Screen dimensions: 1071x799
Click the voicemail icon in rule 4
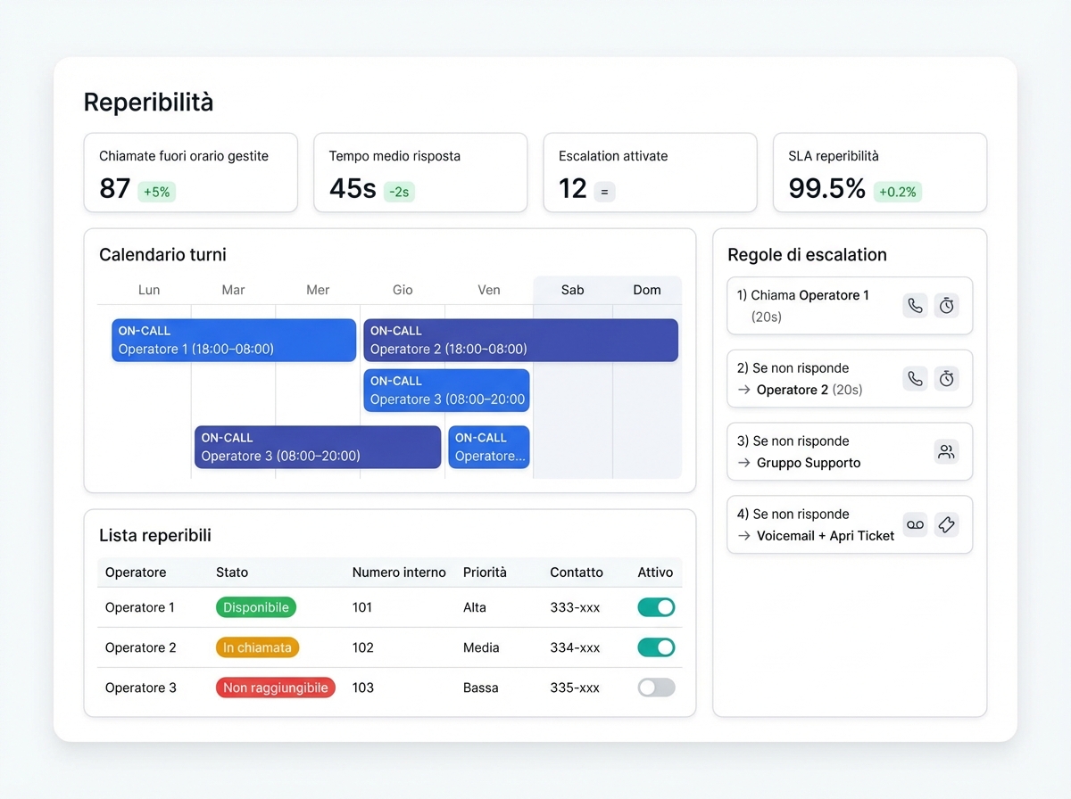click(915, 525)
